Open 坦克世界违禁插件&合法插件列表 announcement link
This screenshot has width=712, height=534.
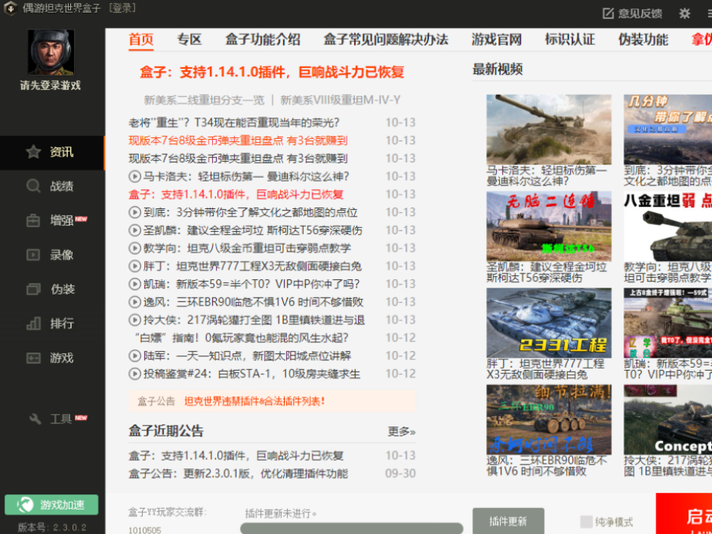[x=255, y=401]
